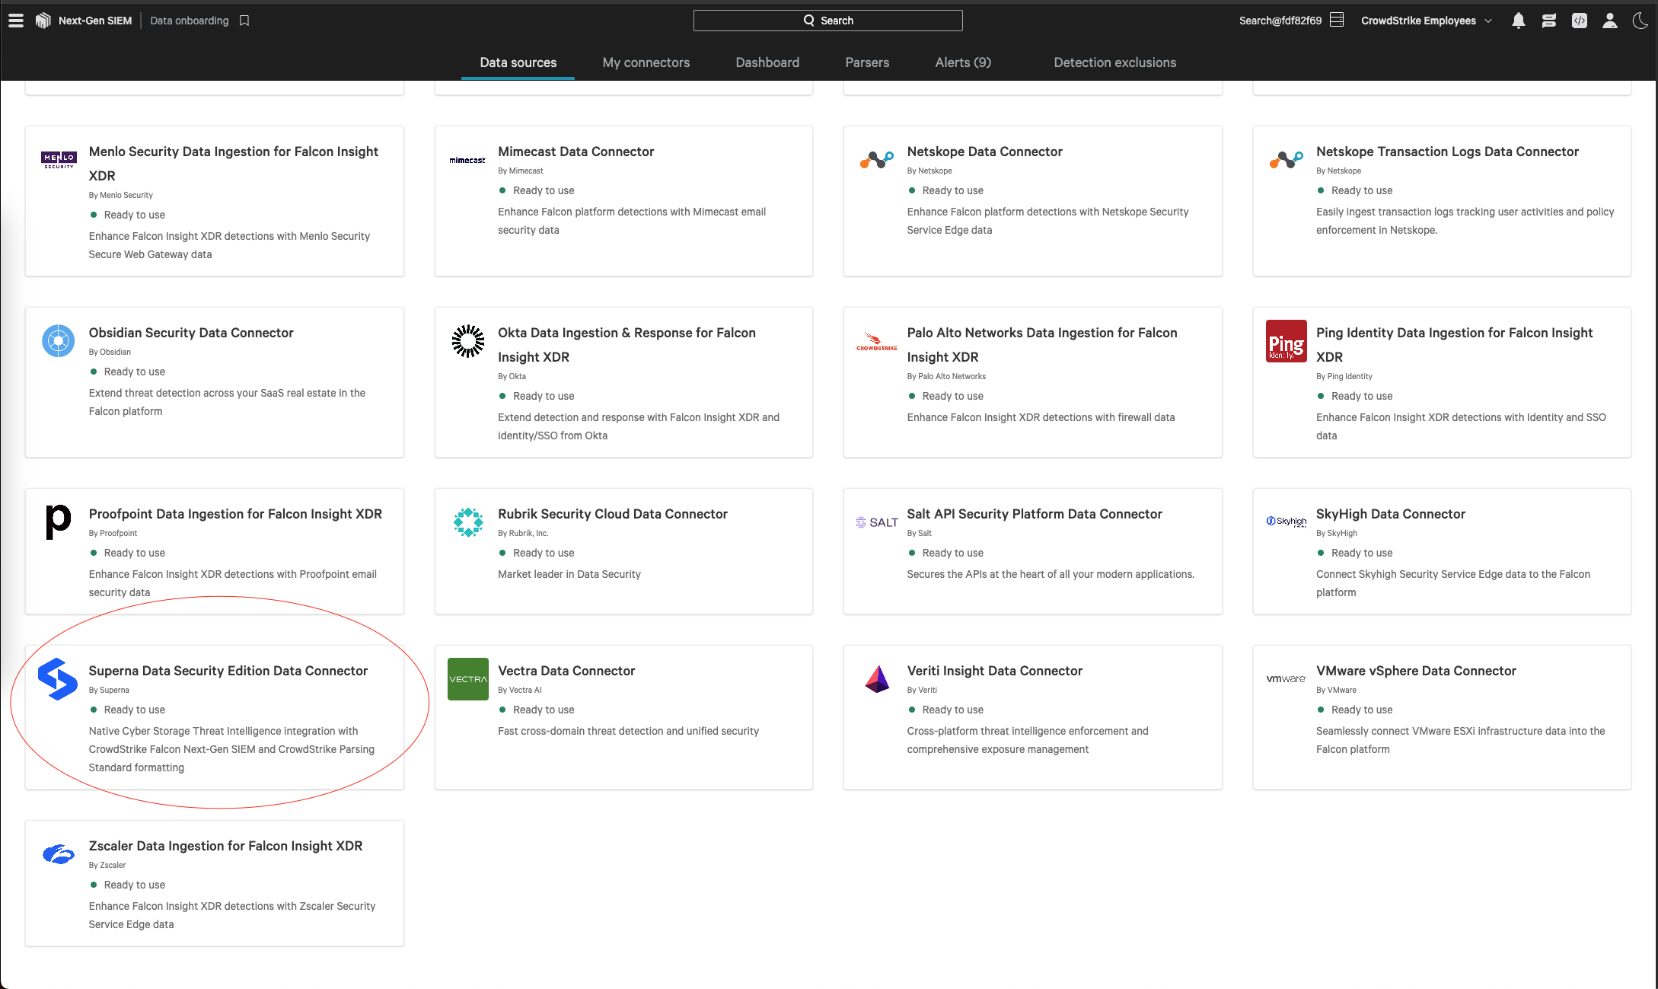Click the Ping Identity red logo
1658x989 pixels.
pyautogui.click(x=1286, y=341)
